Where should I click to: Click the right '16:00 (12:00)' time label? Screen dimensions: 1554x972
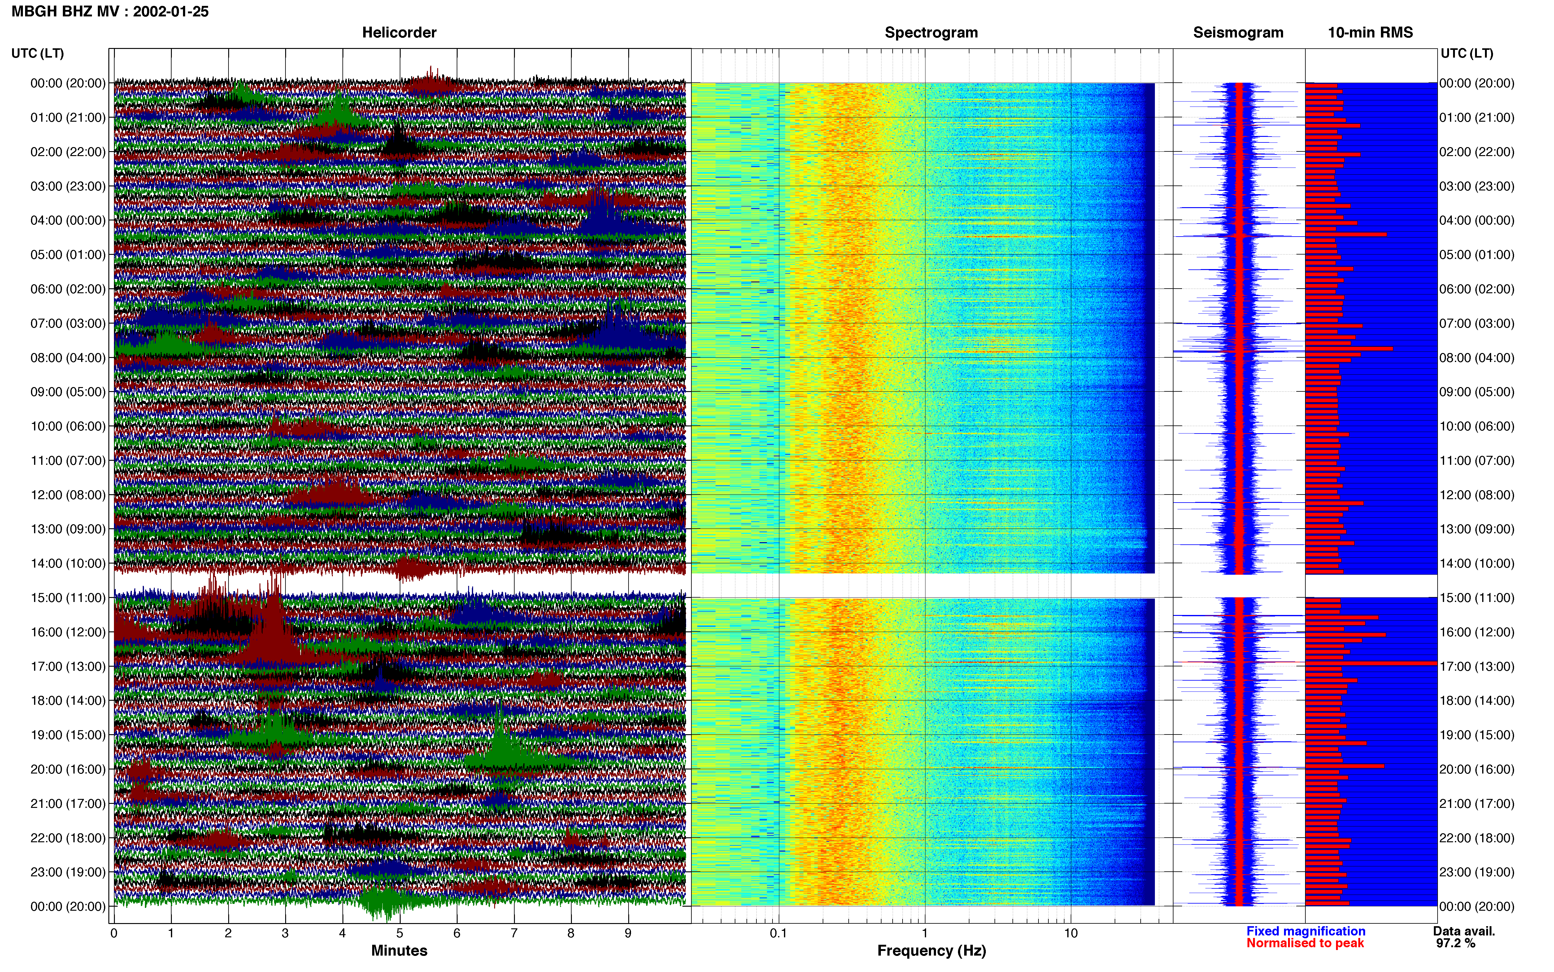point(1477,633)
